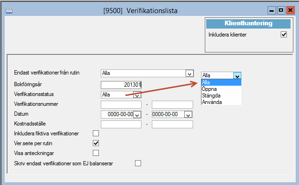
Task: Enable Inkludera fiktiva verifikationer checkbox
Action: click(x=96, y=133)
